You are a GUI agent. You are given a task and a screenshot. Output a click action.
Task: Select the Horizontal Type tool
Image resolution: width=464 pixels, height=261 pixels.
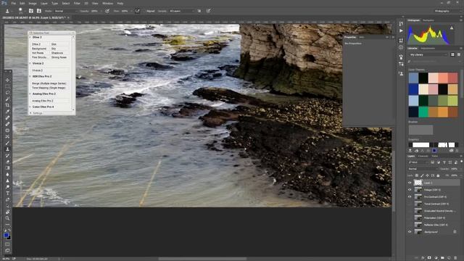pyautogui.click(x=7, y=194)
